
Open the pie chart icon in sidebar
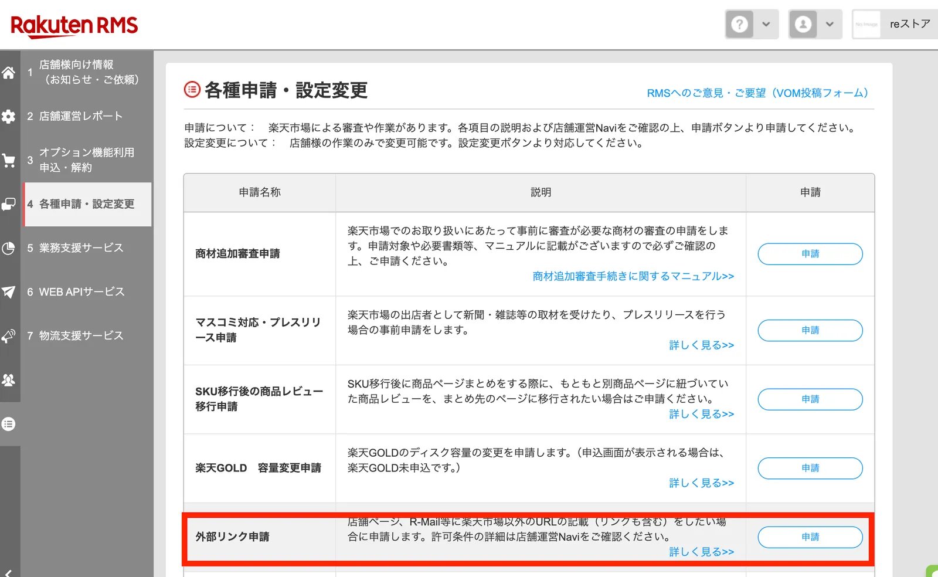point(8,248)
